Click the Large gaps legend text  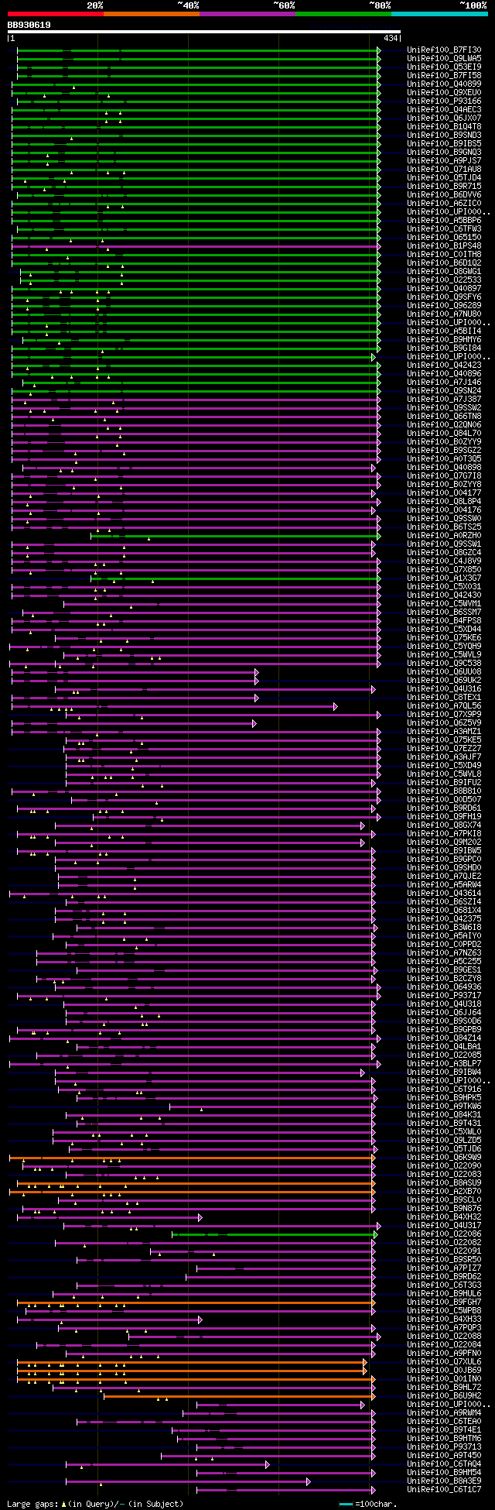(x=95, y=1503)
